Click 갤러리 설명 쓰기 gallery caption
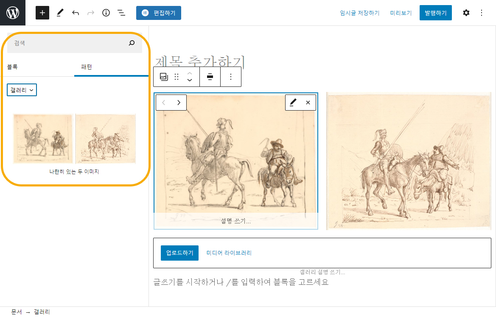 [x=322, y=272]
